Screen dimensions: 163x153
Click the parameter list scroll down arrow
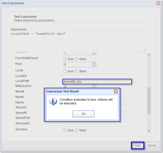pos(149,131)
